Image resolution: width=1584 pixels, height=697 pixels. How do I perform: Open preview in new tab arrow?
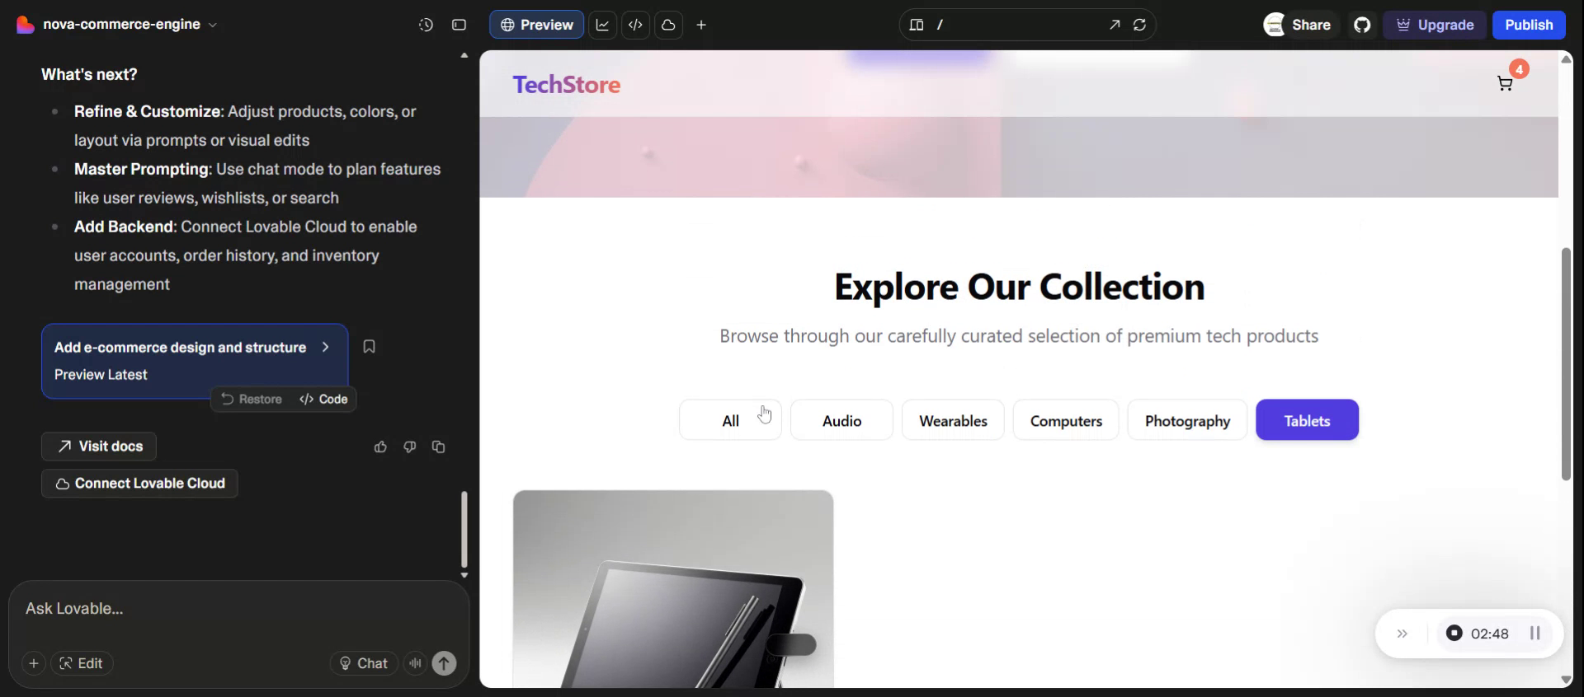point(1115,25)
